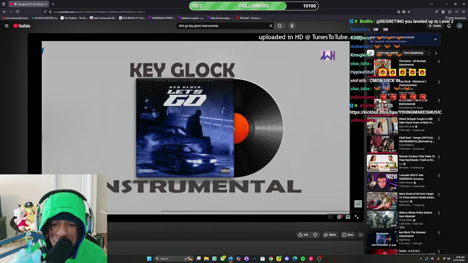This screenshot has width=468, height=263.
Task: Close the key glock Let's Go tab
Action: 46,4
